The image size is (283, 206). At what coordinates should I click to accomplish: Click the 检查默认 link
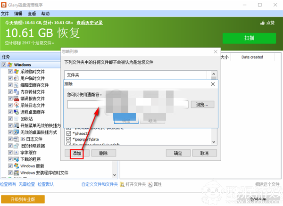pyautogui.click(x=46, y=184)
